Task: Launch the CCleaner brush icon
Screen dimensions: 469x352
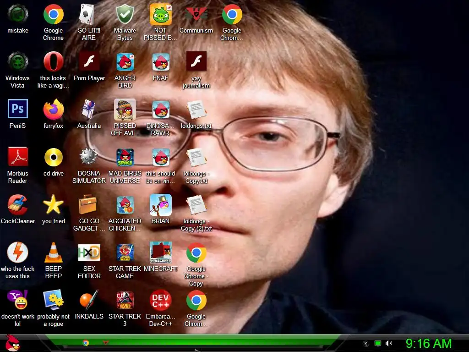Action: point(18,205)
